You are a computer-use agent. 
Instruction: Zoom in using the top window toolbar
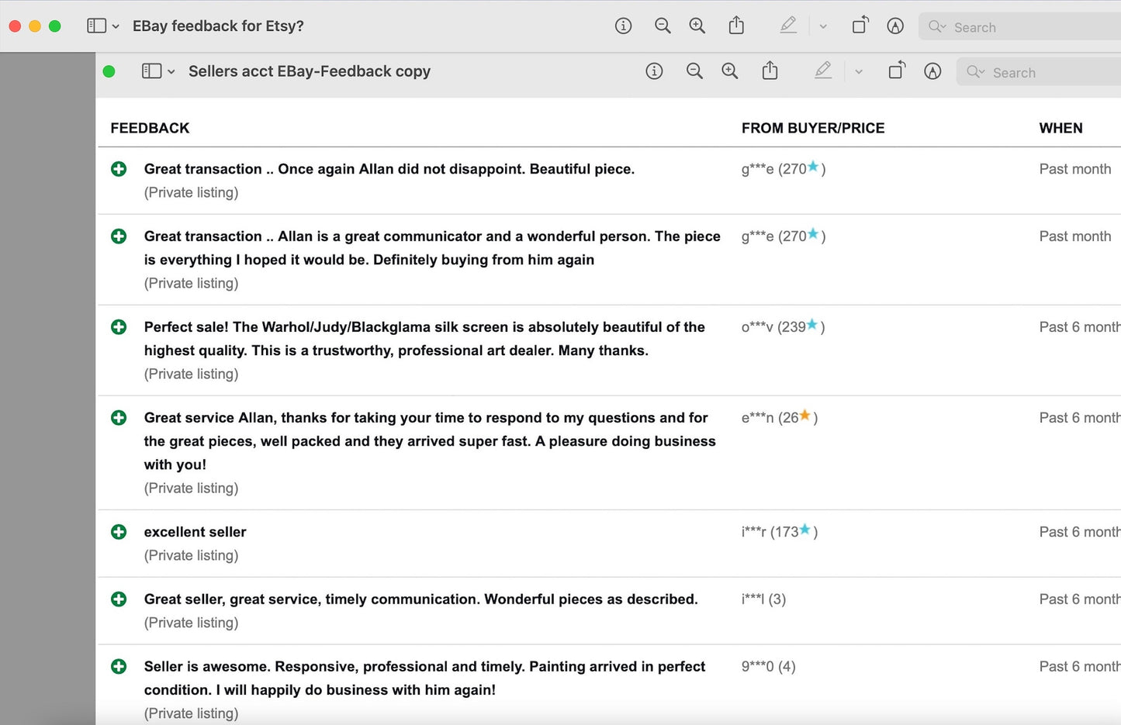(697, 26)
